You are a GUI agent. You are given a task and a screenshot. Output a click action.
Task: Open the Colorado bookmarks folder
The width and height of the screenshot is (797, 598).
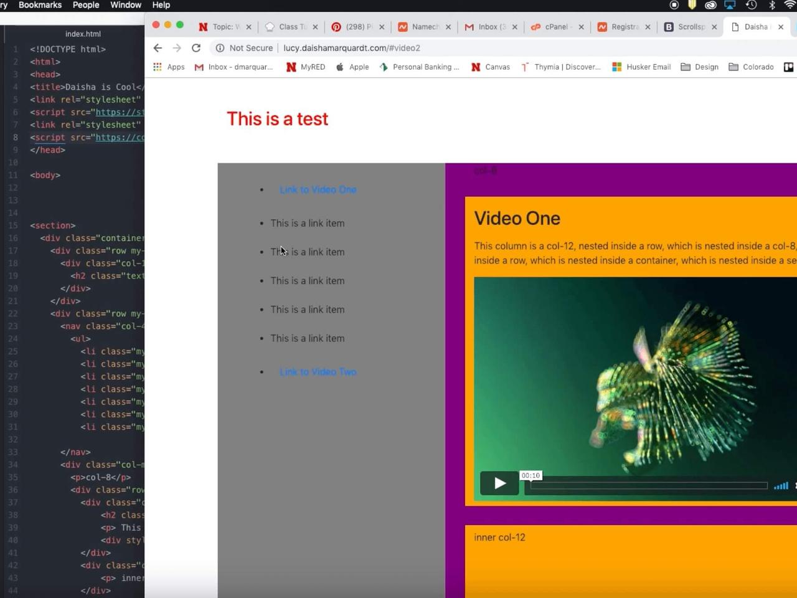coord(752,67)
